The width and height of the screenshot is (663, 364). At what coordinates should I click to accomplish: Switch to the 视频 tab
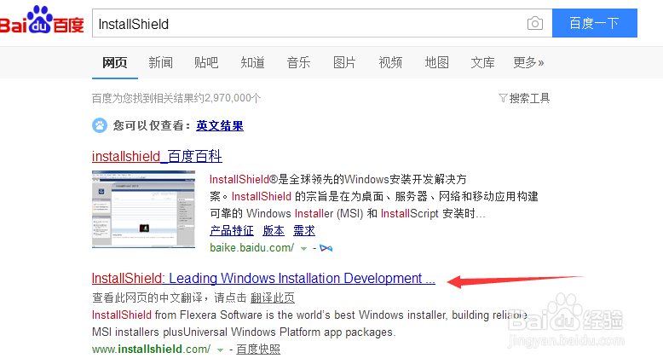390,62
